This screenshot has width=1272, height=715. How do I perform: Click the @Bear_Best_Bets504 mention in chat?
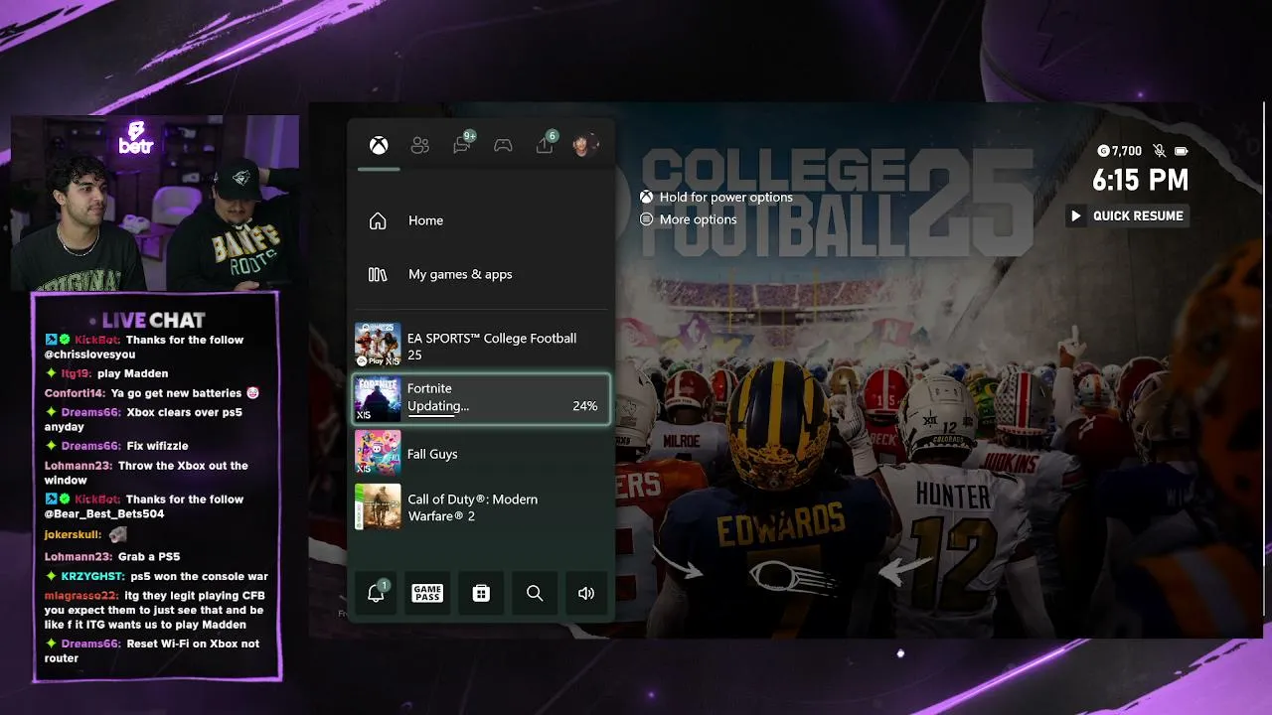tap(104, 514)
